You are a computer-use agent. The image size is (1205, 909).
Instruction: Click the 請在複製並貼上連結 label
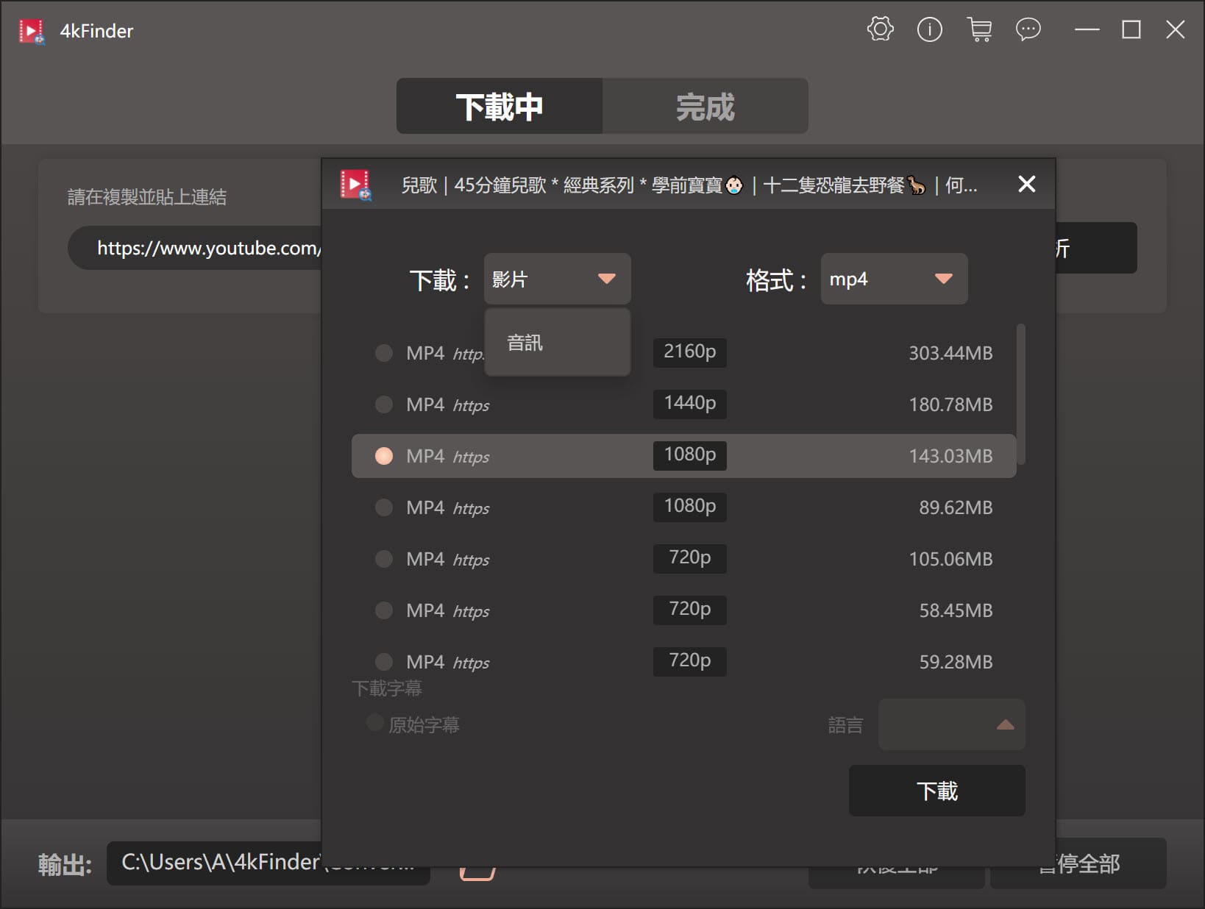(x=147, y=197)
